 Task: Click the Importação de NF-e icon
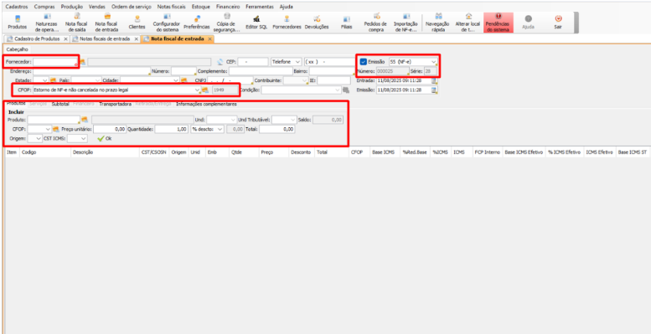tap(406, 23)
